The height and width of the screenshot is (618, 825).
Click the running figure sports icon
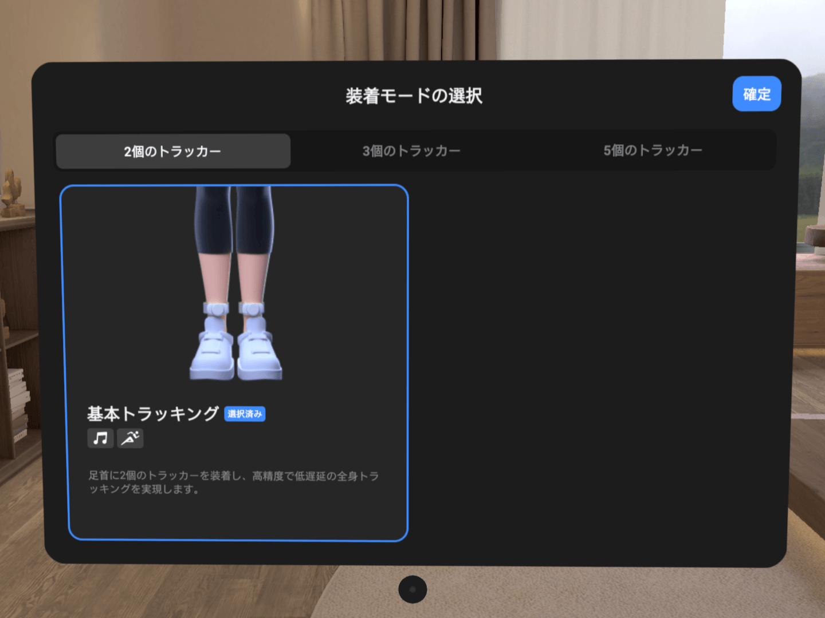pyautogui.click(x=130, y=438)
